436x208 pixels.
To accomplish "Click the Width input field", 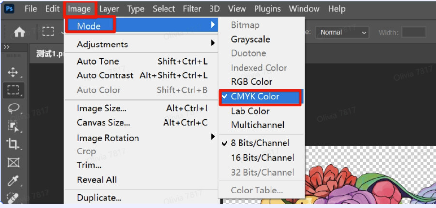I will click(x=414, y=32).
